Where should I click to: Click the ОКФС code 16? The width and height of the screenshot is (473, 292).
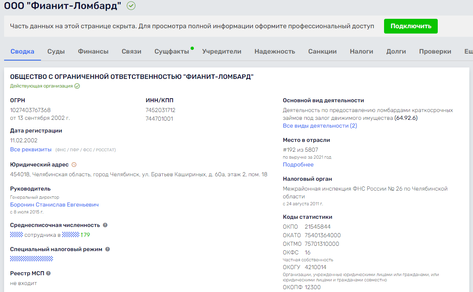[x=307, y=253]
